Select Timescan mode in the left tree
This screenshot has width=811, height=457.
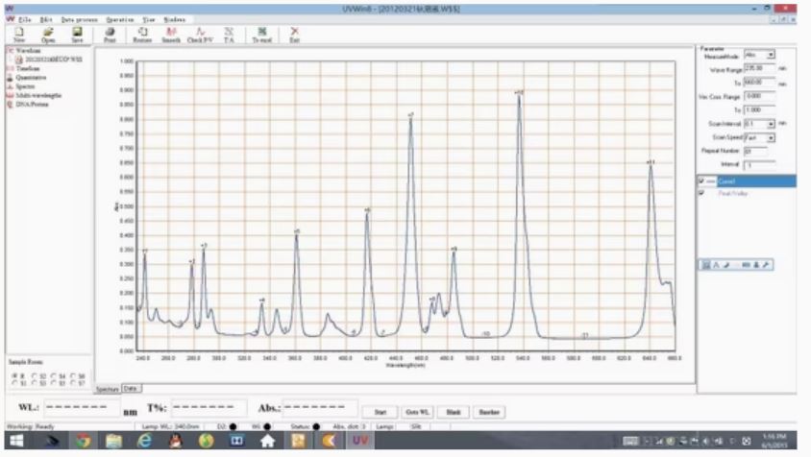click(x=28, y=68)
